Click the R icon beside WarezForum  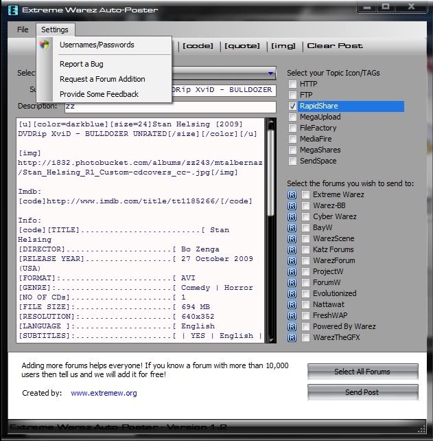(x=292, y=260)
